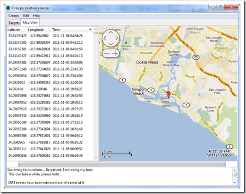
Task: Sort by the Longitude column header
Action: click(36, 30)
